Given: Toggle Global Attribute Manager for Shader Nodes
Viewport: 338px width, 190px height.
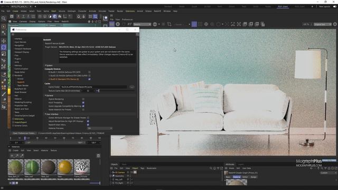Looking at the screenshot, I should pyautogui.click(x=88, y=118).
